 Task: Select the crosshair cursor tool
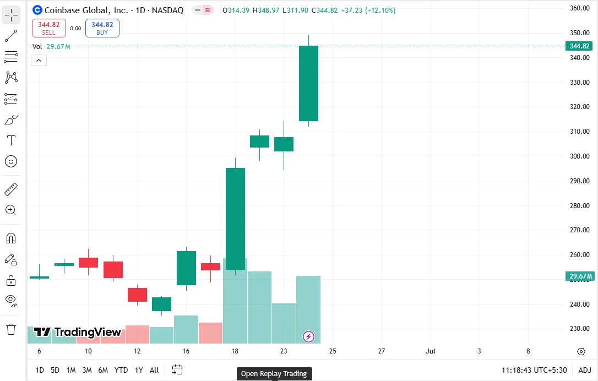coord(11,15)
